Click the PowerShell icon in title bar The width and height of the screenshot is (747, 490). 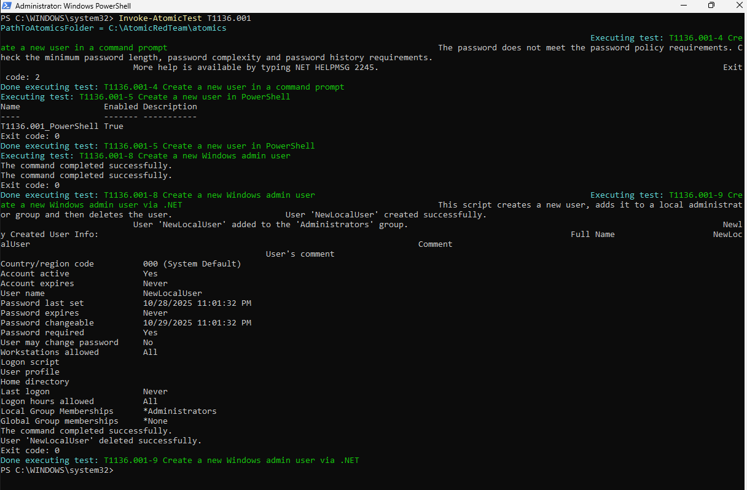pyautogui.click(x=7, y=6)
